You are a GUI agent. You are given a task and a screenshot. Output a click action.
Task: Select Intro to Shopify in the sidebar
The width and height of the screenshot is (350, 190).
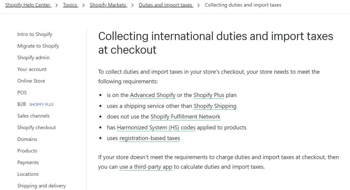pos(35,34)
